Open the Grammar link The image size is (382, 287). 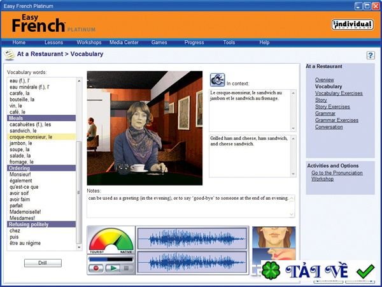(325, 114)
